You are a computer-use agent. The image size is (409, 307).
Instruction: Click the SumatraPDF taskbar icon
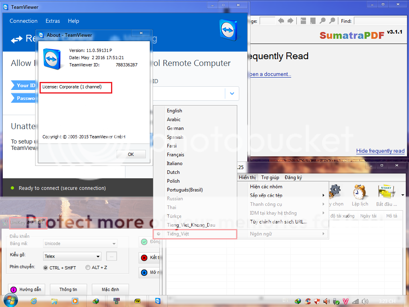138,301
